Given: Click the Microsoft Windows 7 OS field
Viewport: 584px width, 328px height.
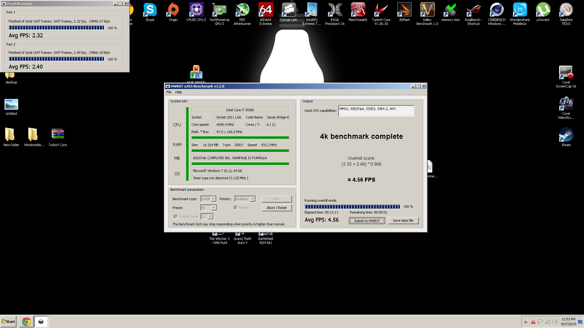Looking at the screenshot, I should [x=217, y=171].
